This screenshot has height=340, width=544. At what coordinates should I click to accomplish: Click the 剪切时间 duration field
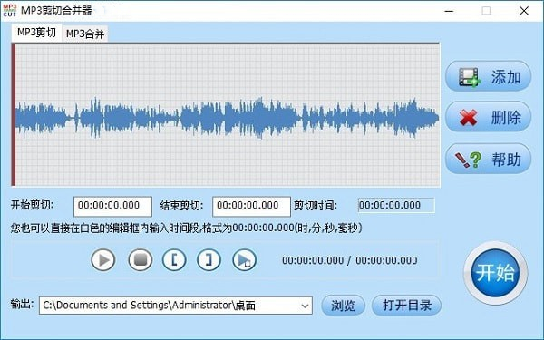tap(396, 206)
